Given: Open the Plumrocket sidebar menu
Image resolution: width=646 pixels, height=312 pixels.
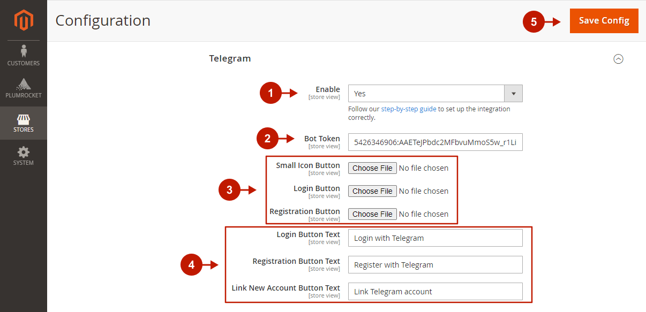Looking at the screenshot, I should click(x=24, y=88).
